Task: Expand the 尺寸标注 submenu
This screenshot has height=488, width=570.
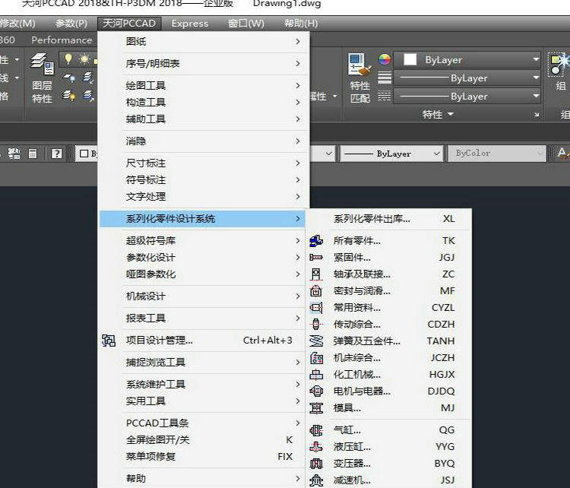Action: click(x=201, y=163)
